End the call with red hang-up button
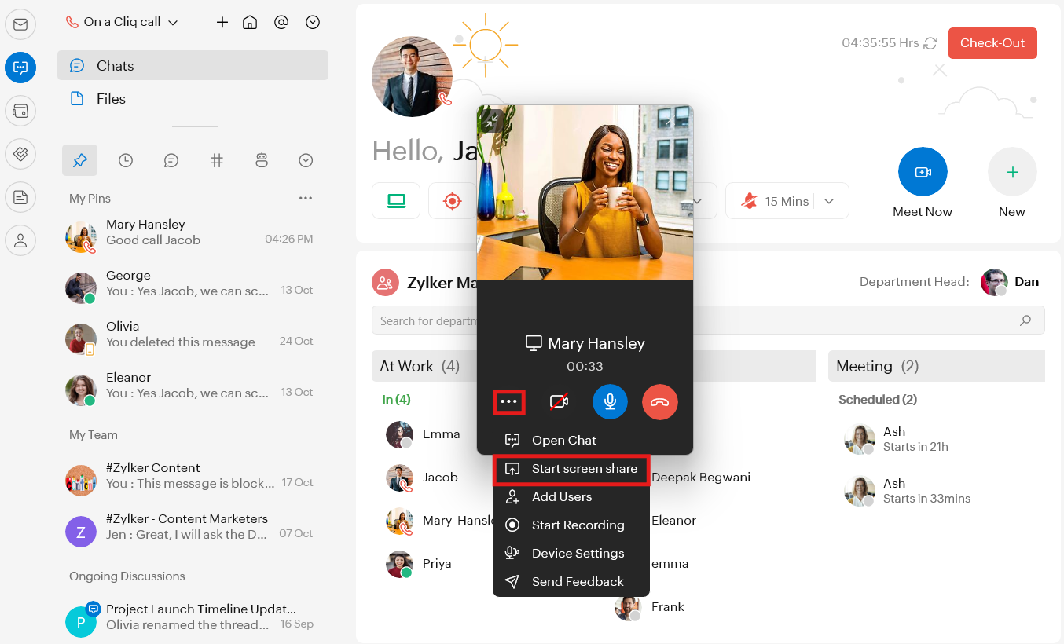This screenshot has height=644, width=1064. point(659,402)
